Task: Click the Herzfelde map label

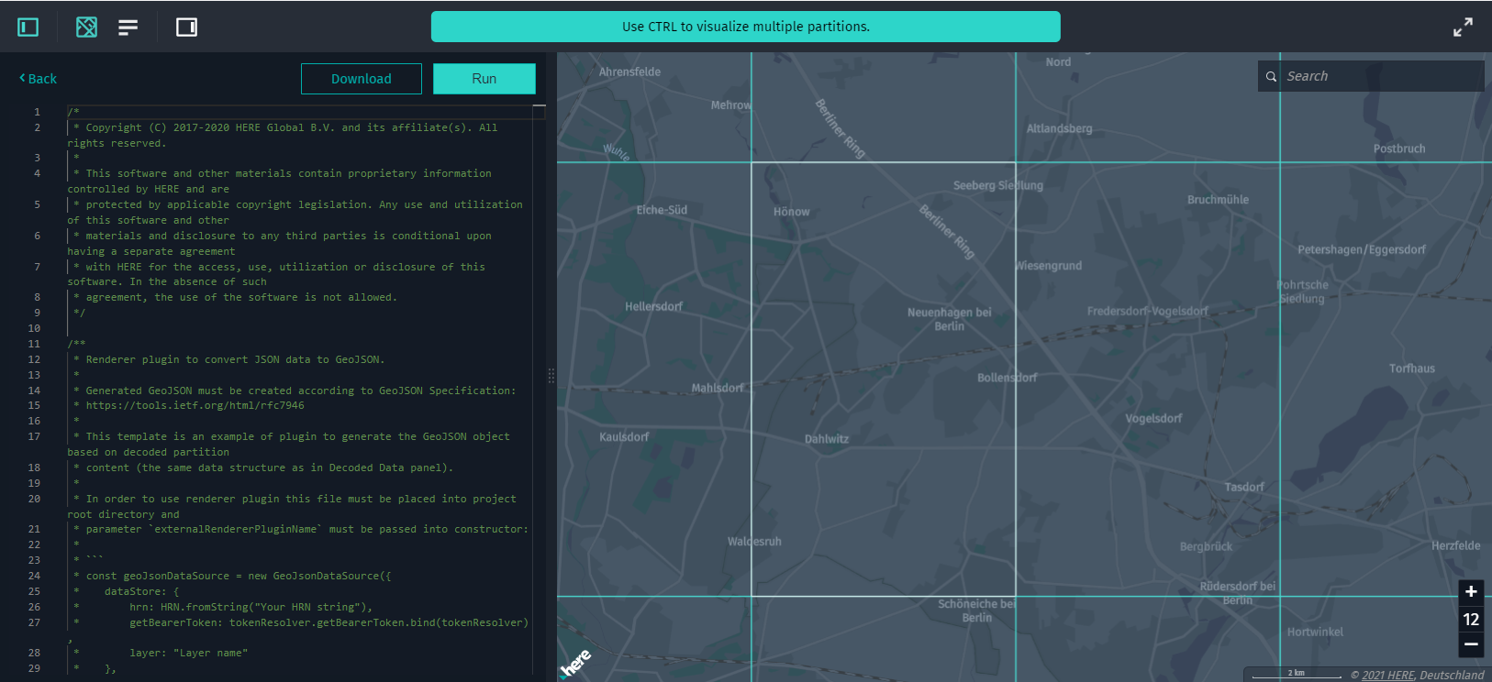Action: pyautogui.click(x=1456, y=545)
